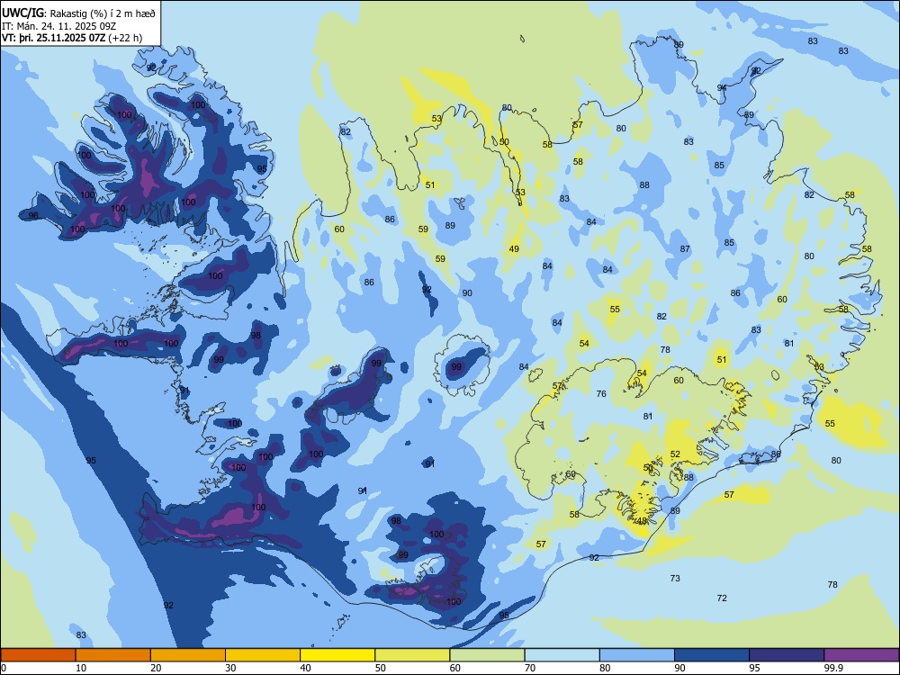
Task: Select the medium blue 80–90 legend swatch
Action: click(x=637, y=655)
